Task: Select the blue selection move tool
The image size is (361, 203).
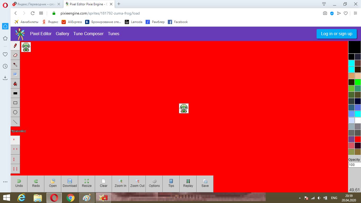Action: coord(15,74)
